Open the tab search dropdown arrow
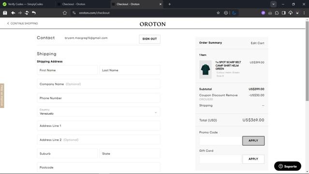This screenshot has width=309, height=174. (x=273, y=4)
